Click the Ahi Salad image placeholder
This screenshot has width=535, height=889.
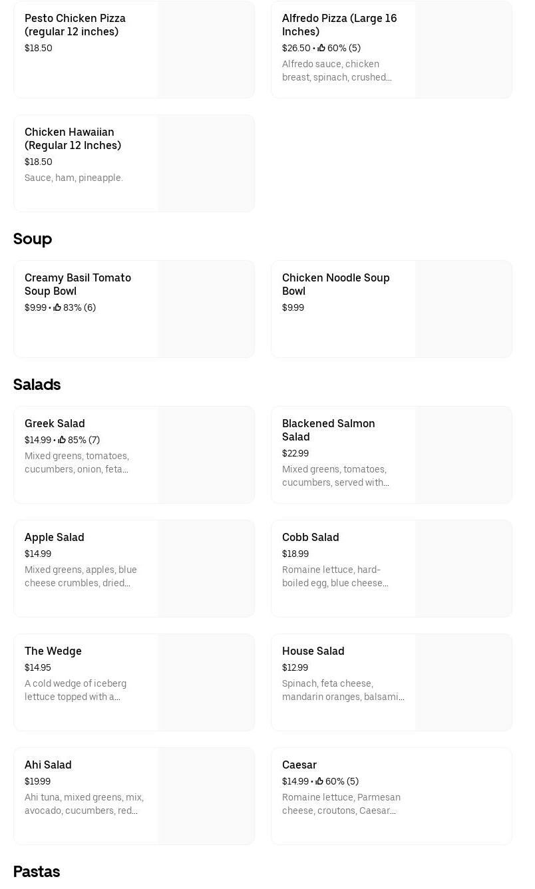(x=206, y=797)
